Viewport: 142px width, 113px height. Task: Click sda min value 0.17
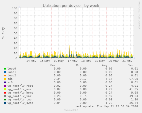[83, 79]
